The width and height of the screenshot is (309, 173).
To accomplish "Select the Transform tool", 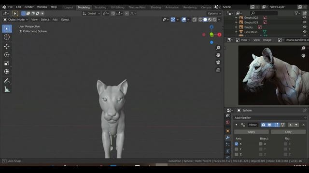I will point(7,72).
